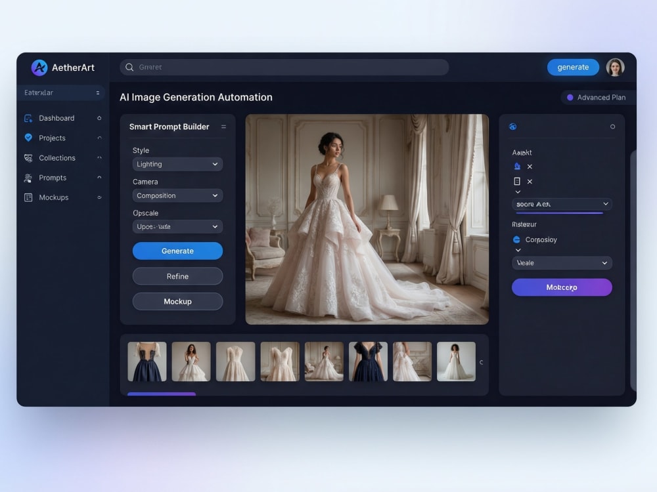Click the top-bar generate button
Viewport: 657px width, 492px height.
[x=573, y=68]
